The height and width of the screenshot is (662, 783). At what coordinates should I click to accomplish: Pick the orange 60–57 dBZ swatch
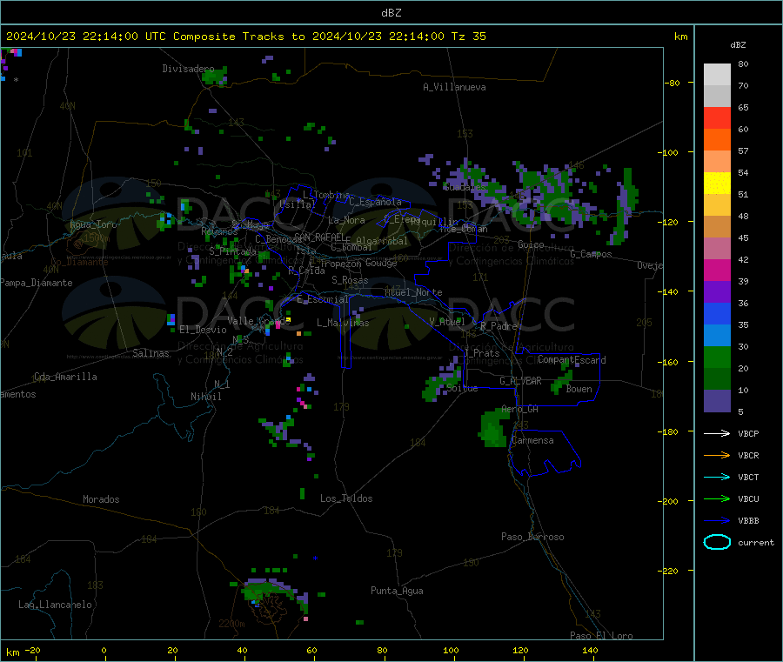click(x=717, y=140)
